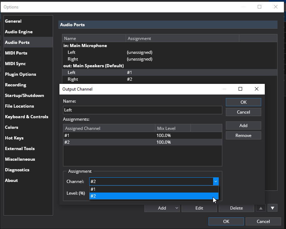Close the Output Channel dialog
This screenshot has width=286, height=229.
[257, 89]
